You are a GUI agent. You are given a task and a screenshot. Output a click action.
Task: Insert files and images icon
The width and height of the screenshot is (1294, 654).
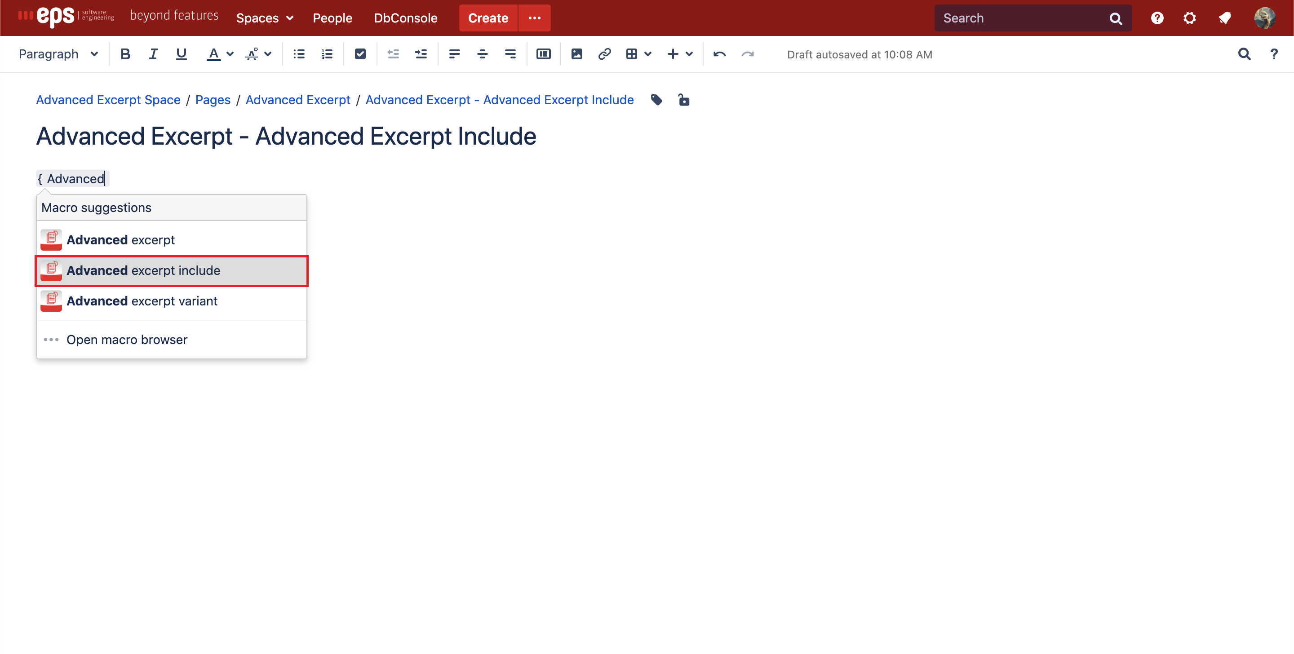click(x=576, y=54)
